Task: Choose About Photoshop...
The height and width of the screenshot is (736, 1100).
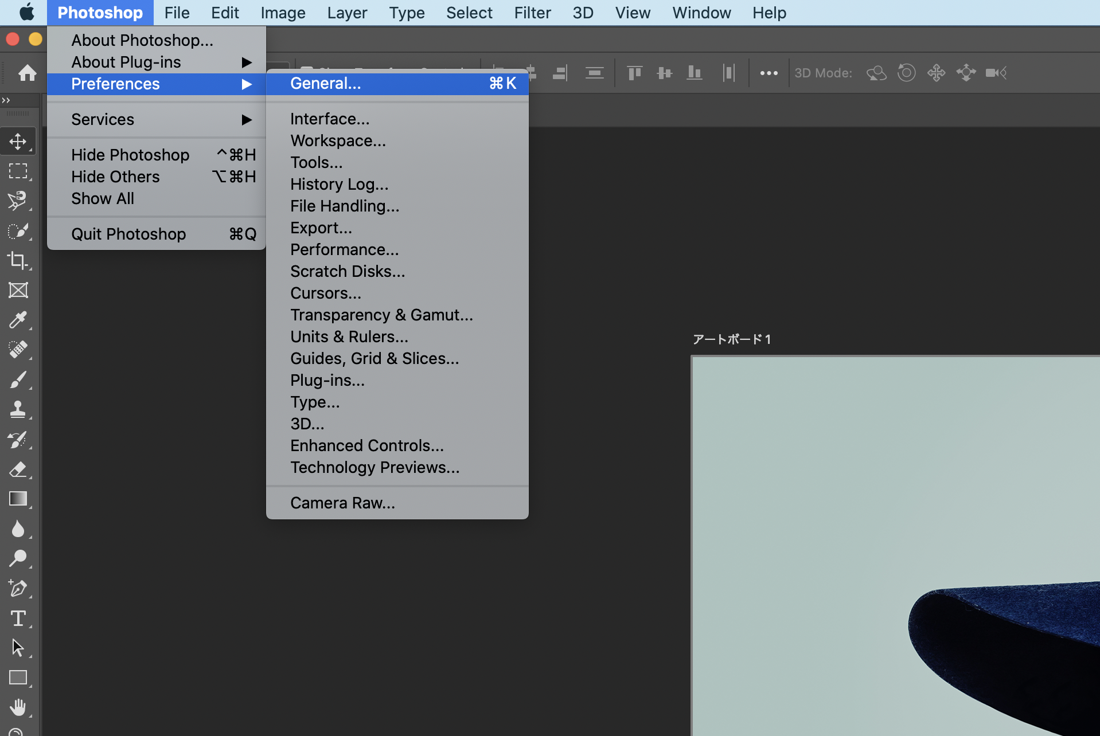Action: point(156,40)
